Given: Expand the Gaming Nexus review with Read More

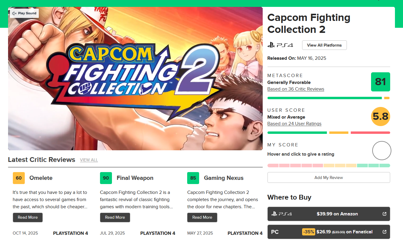Looking at the screenshot, I should pos(202,218).
